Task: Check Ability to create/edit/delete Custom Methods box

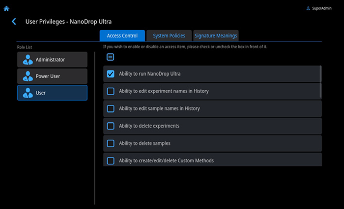Action: (x=111, y=160)
